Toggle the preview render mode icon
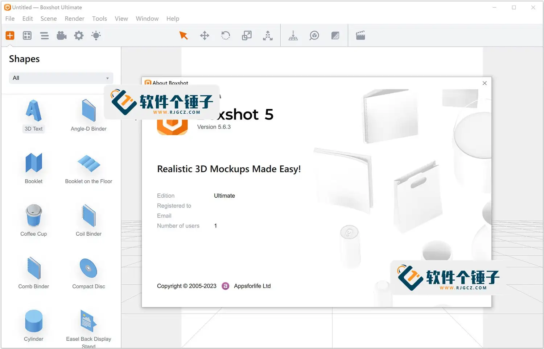Screen dimensions: 544x349 335,35
